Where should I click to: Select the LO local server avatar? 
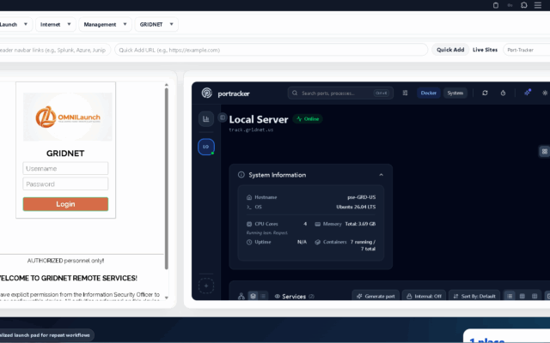tap(206, 147)
